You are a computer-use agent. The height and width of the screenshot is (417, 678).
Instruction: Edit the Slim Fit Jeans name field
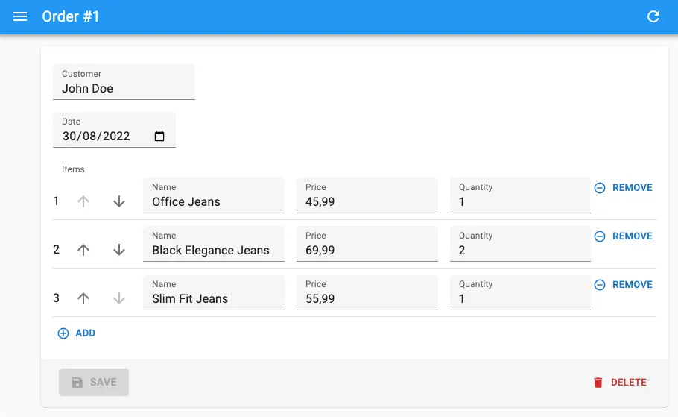(214, 299)
